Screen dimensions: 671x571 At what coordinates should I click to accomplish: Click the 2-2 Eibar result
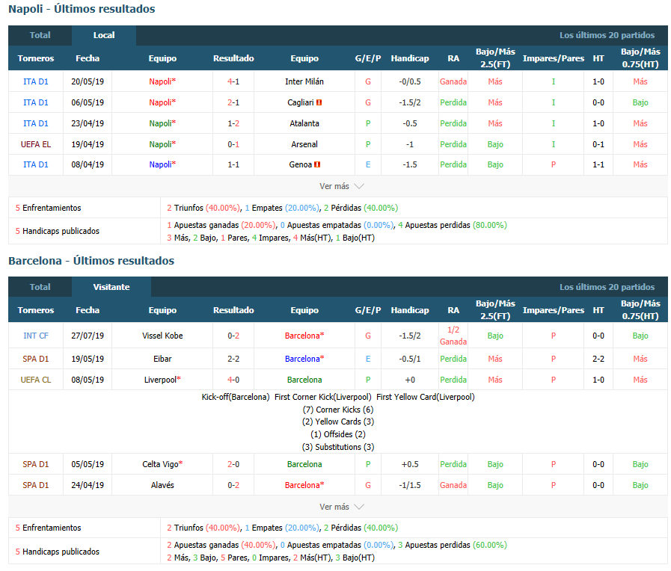(233, 359)
